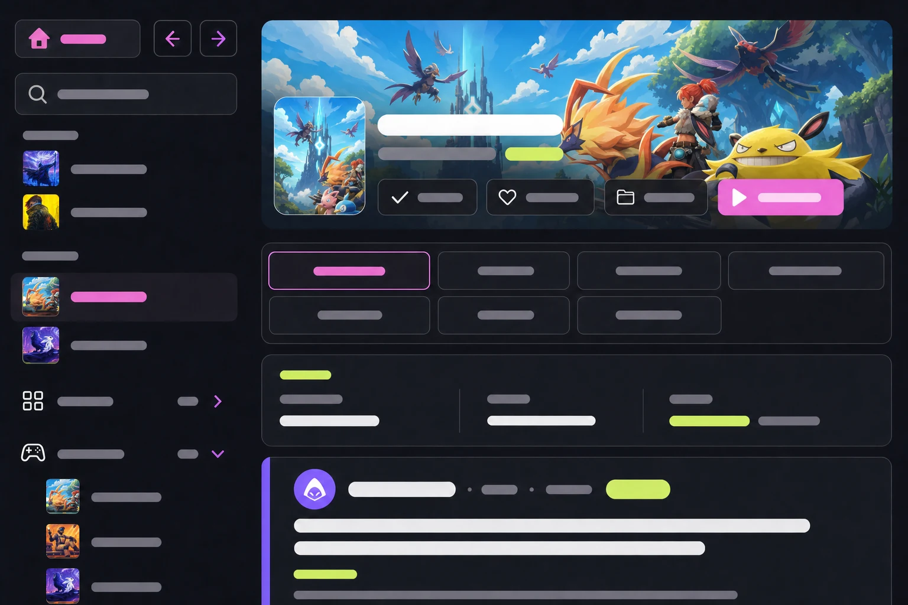Click the game controller icon

tap(33, 453)
